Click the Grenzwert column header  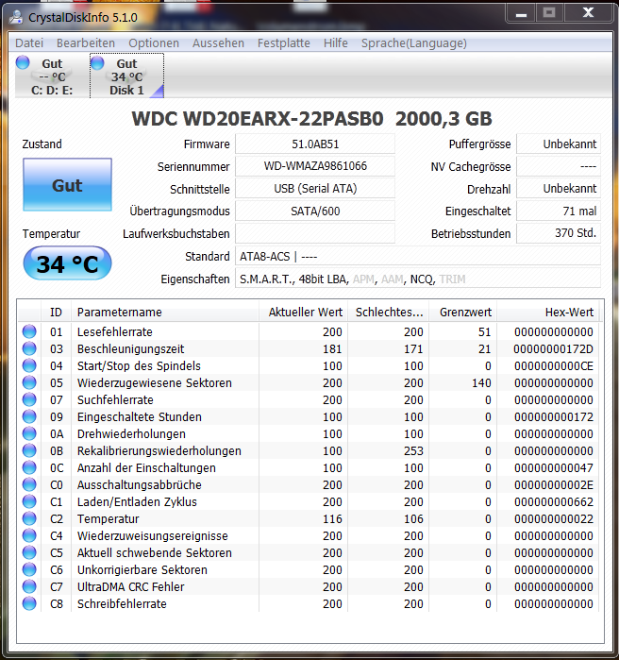(462, 312)
